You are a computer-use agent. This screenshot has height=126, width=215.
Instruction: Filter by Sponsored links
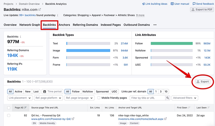[x=102, y=92]
